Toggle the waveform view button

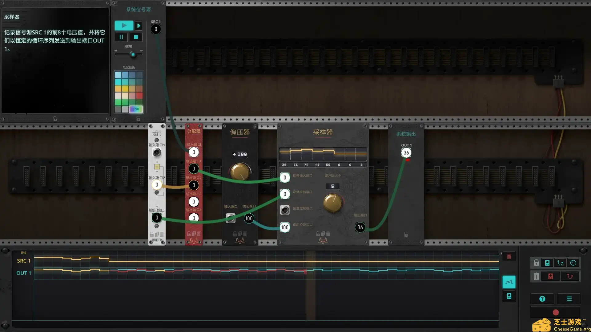509,282
